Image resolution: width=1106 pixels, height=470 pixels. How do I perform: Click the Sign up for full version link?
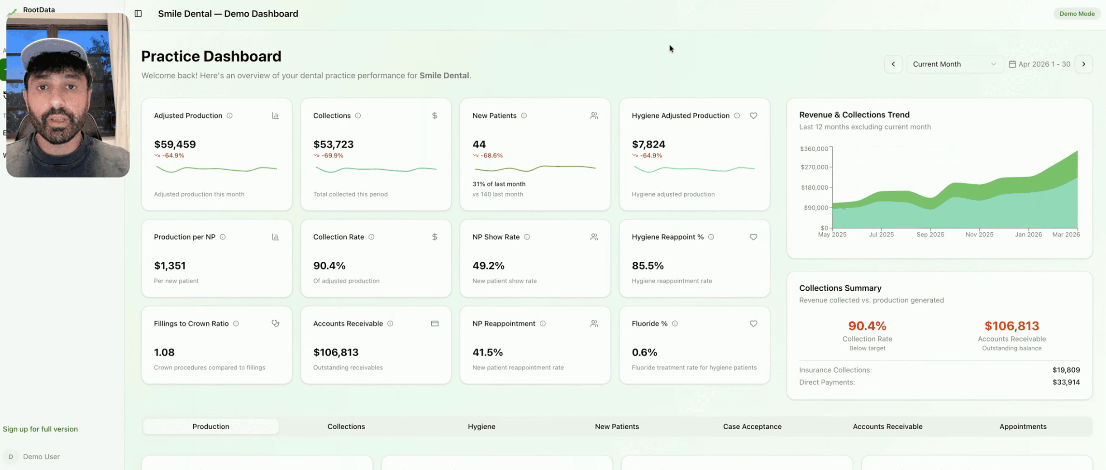coord(40,429)
